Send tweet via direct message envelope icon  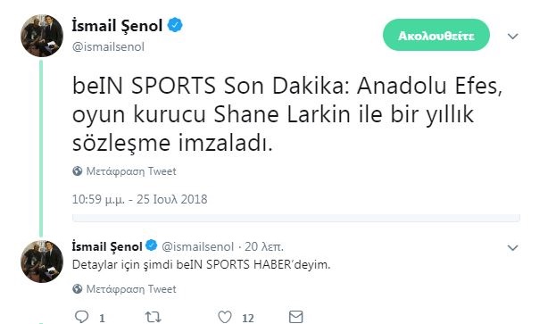pyautogui.click(x=295, y=317)
